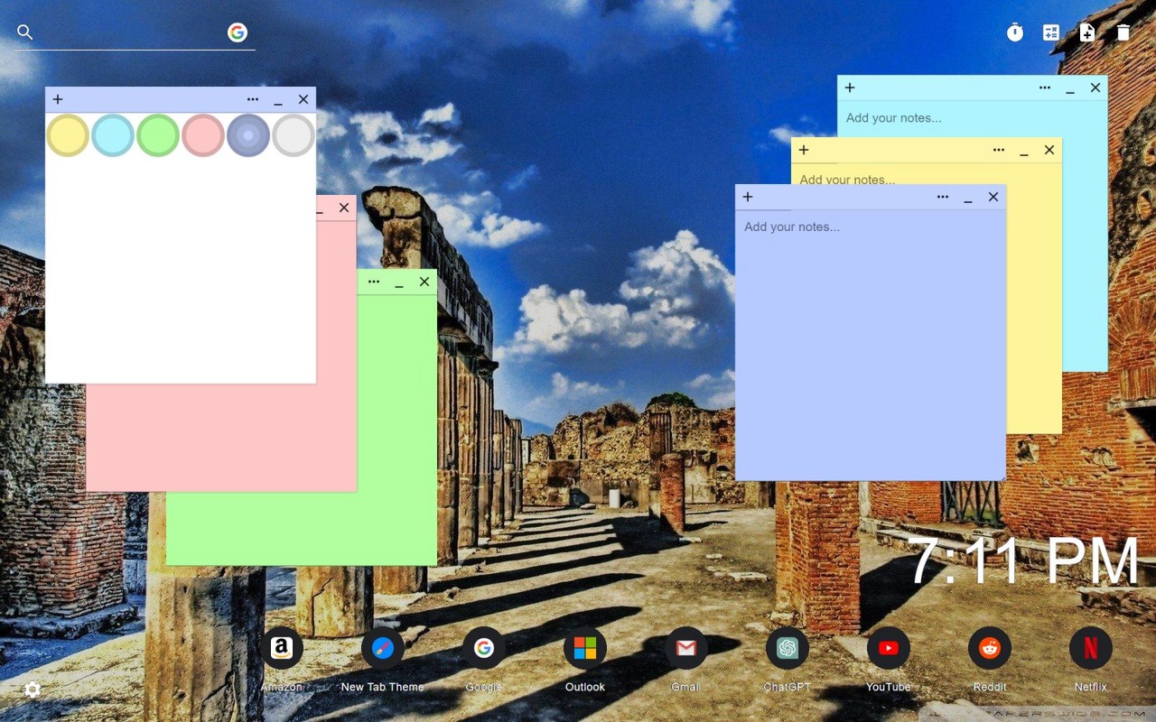Open the Gmail shortcut
1156x722 pixels.
pyautogui.click(x=686, y=648)
